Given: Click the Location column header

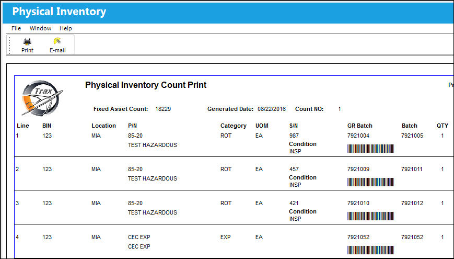Looking at the screenshot, I should 103,126.
